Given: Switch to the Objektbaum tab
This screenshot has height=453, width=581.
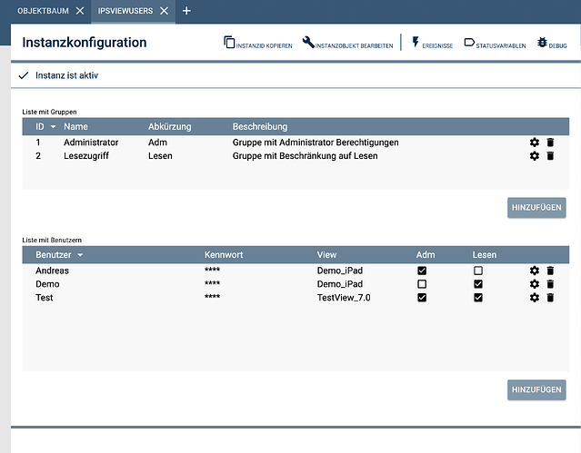Looking at the screenshot, I should point(43,11).
